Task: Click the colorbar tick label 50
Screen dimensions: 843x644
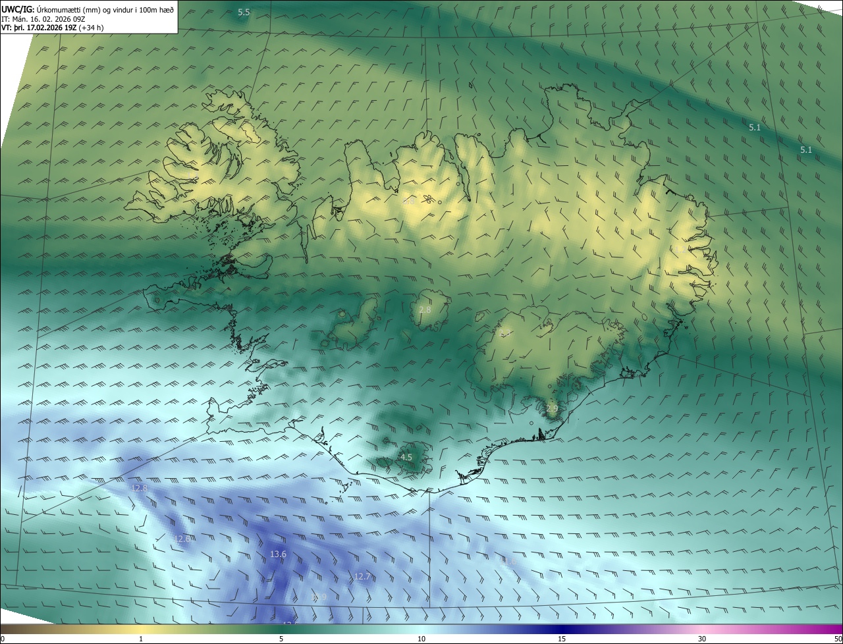Action: [x=838, y=639]
